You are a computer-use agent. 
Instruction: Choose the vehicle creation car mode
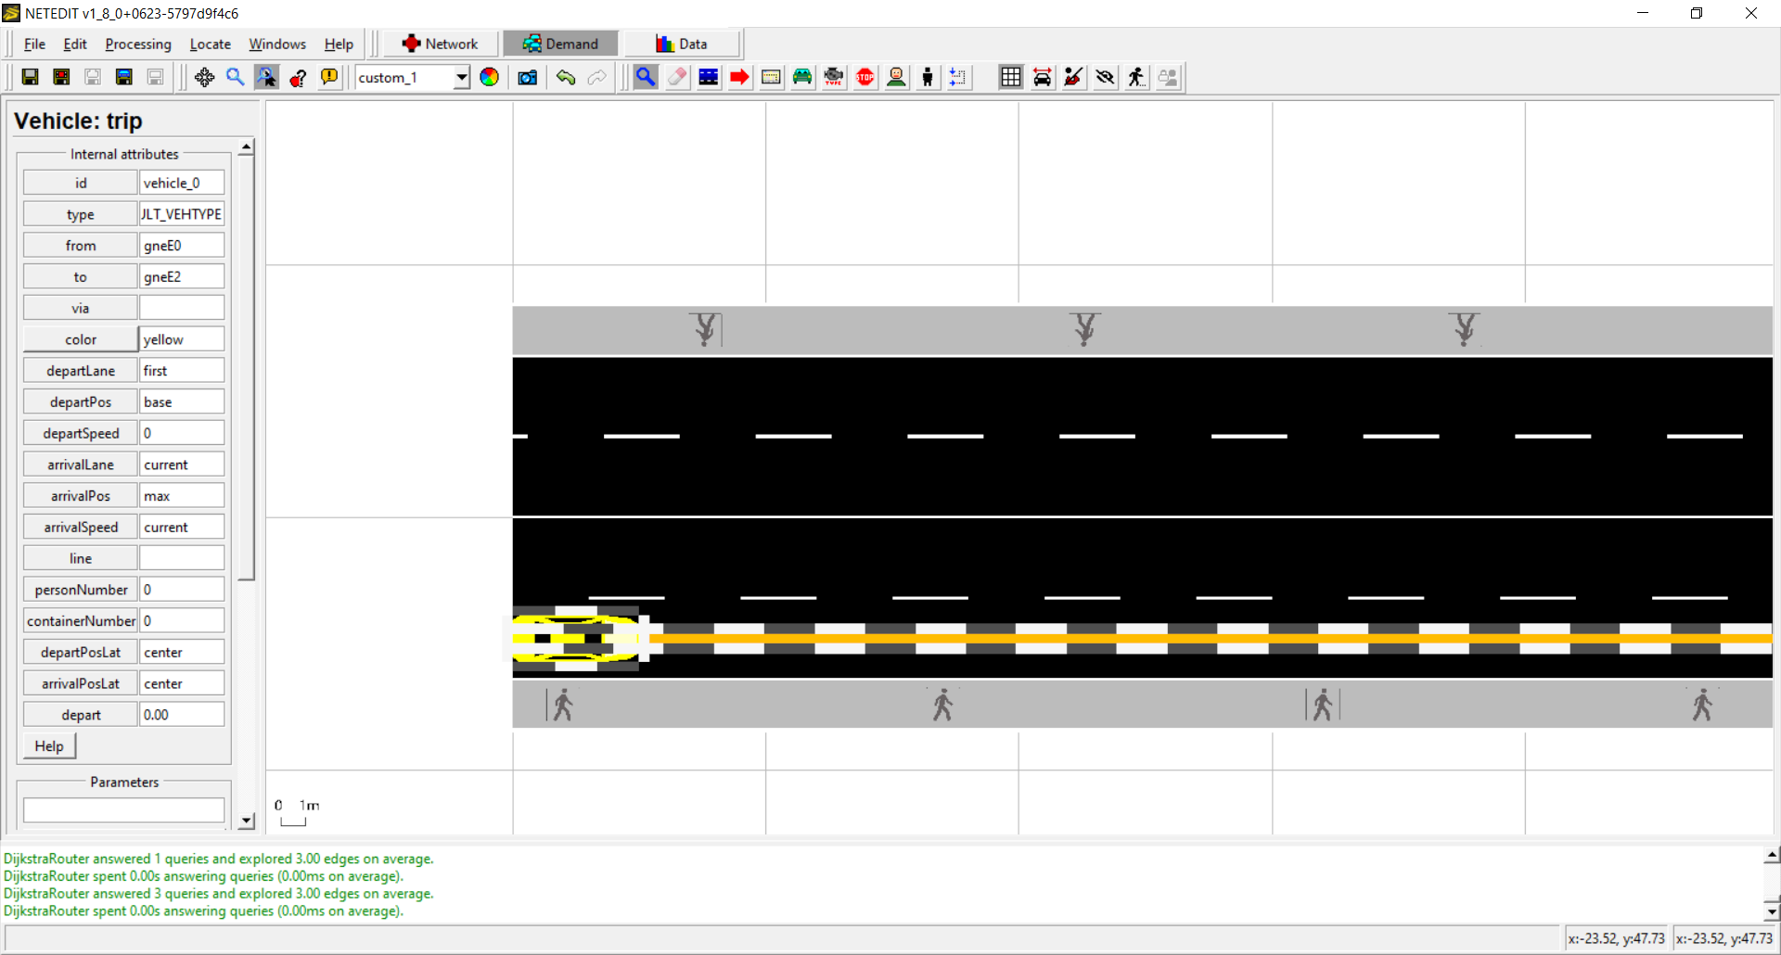coord(802,77)
